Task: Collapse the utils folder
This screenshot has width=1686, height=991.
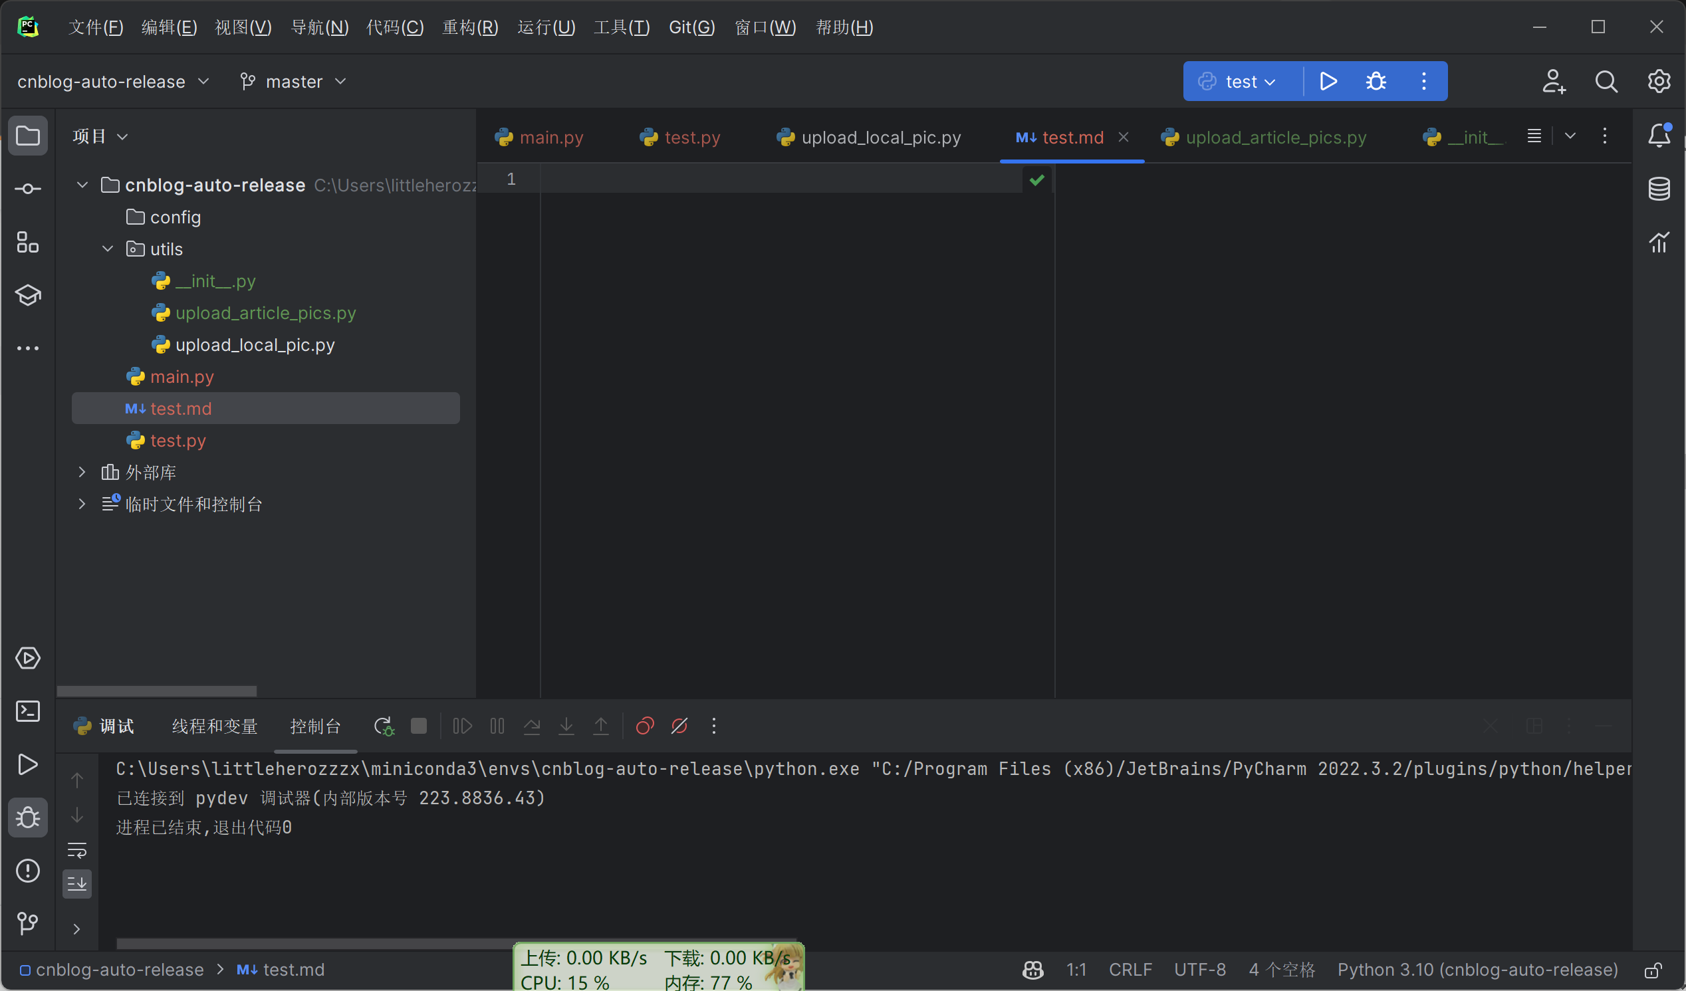Action: pyautogui.click(x=108, y=249)
